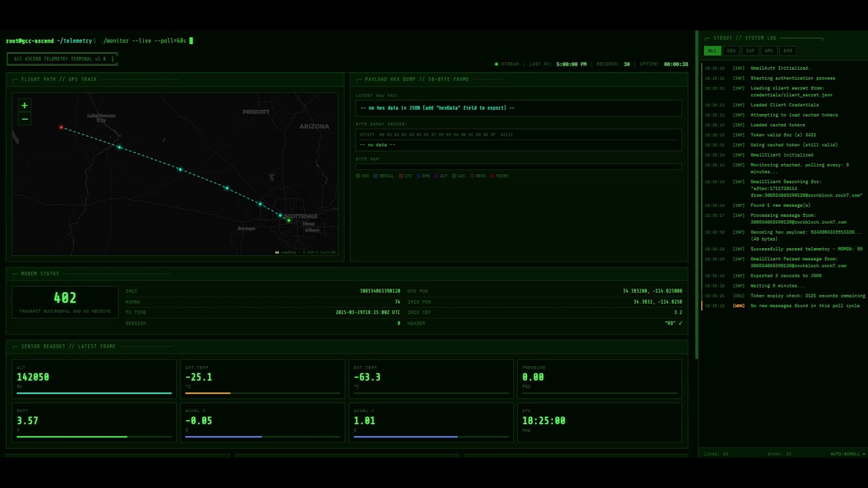Click the terminal command prompt line
Image resolution: width=868 pixels, height=488 pixels.
(100, 41)
